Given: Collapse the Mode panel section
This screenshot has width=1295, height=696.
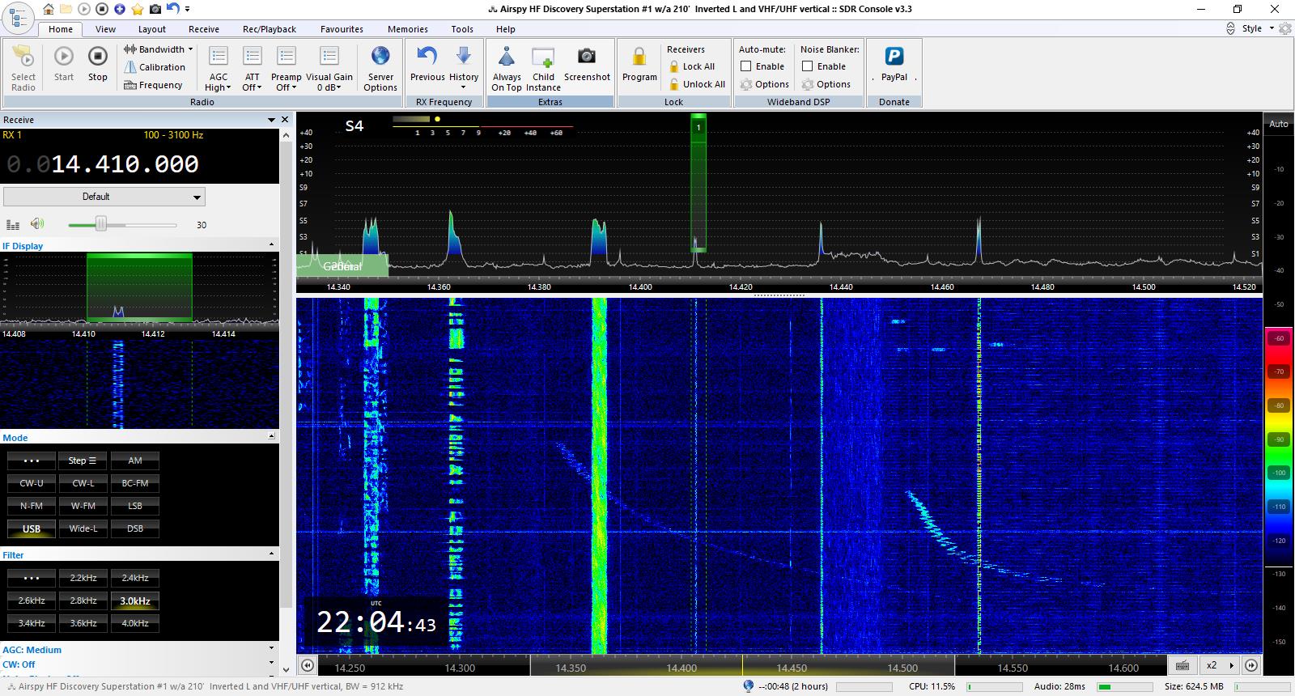Looking at the screenshot, I should click(x=271, y=437).
